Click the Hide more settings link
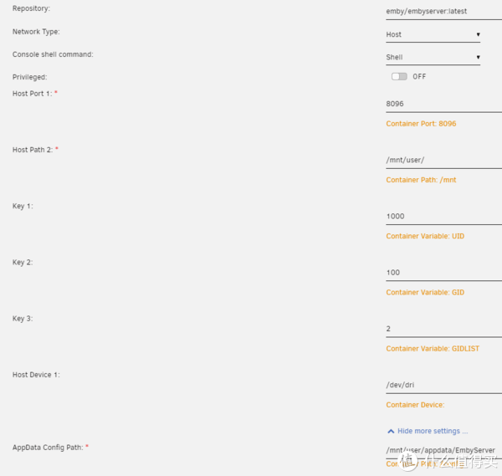Image resolution: width=502 pixels, height=476 pixels. (432, 431)
